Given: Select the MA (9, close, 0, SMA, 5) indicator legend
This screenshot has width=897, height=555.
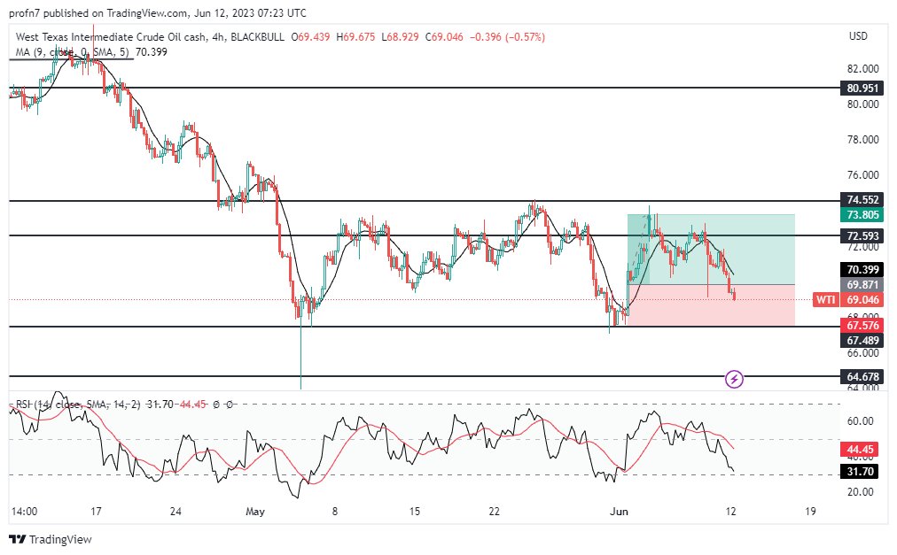Looking at the screenshot, I should (x=72, y=52).
